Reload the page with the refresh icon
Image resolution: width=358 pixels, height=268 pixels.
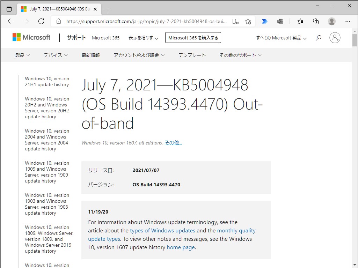[x=41, y=21]
